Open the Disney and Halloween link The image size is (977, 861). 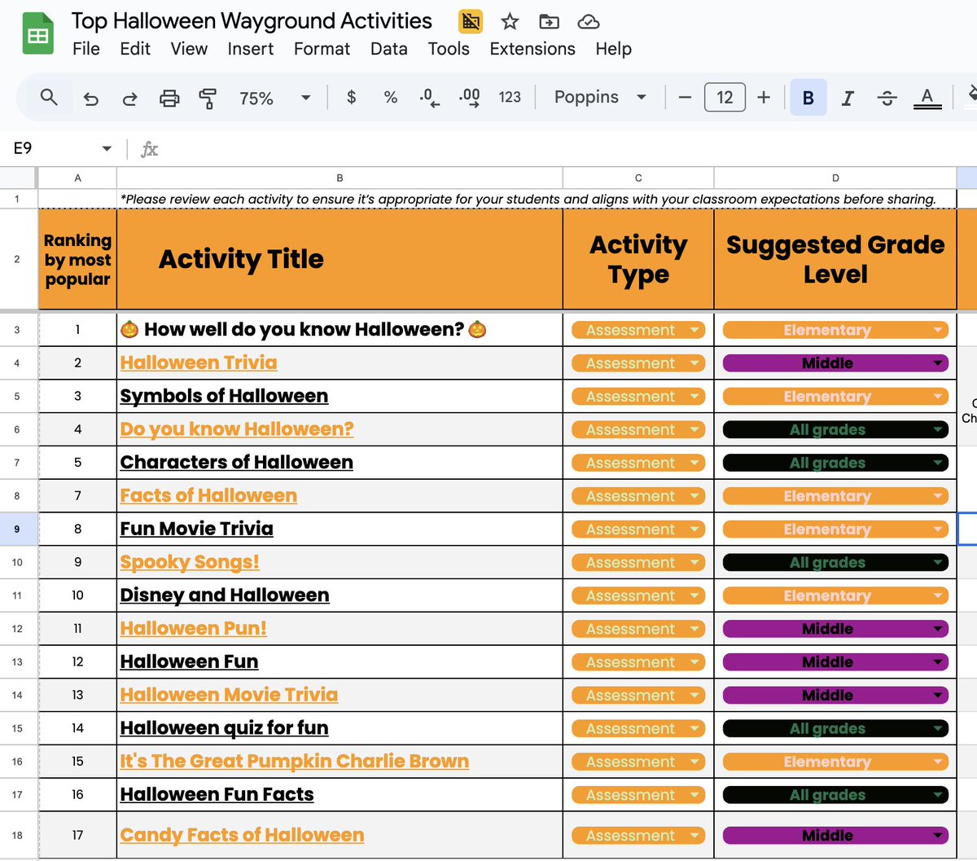pos(225,595)
